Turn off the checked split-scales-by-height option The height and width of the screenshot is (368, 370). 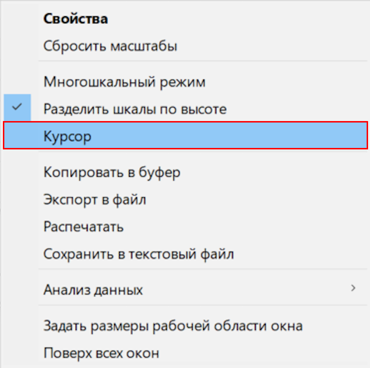[135, 109]
